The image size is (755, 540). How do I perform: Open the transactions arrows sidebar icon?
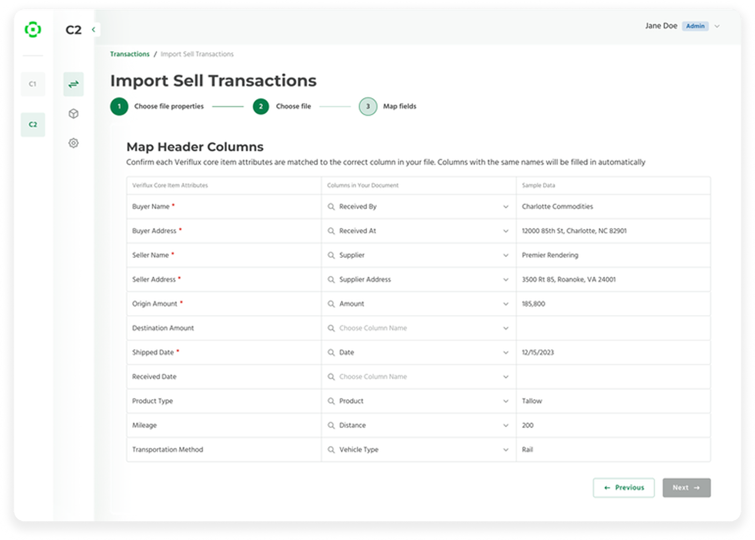click(73, 84)
